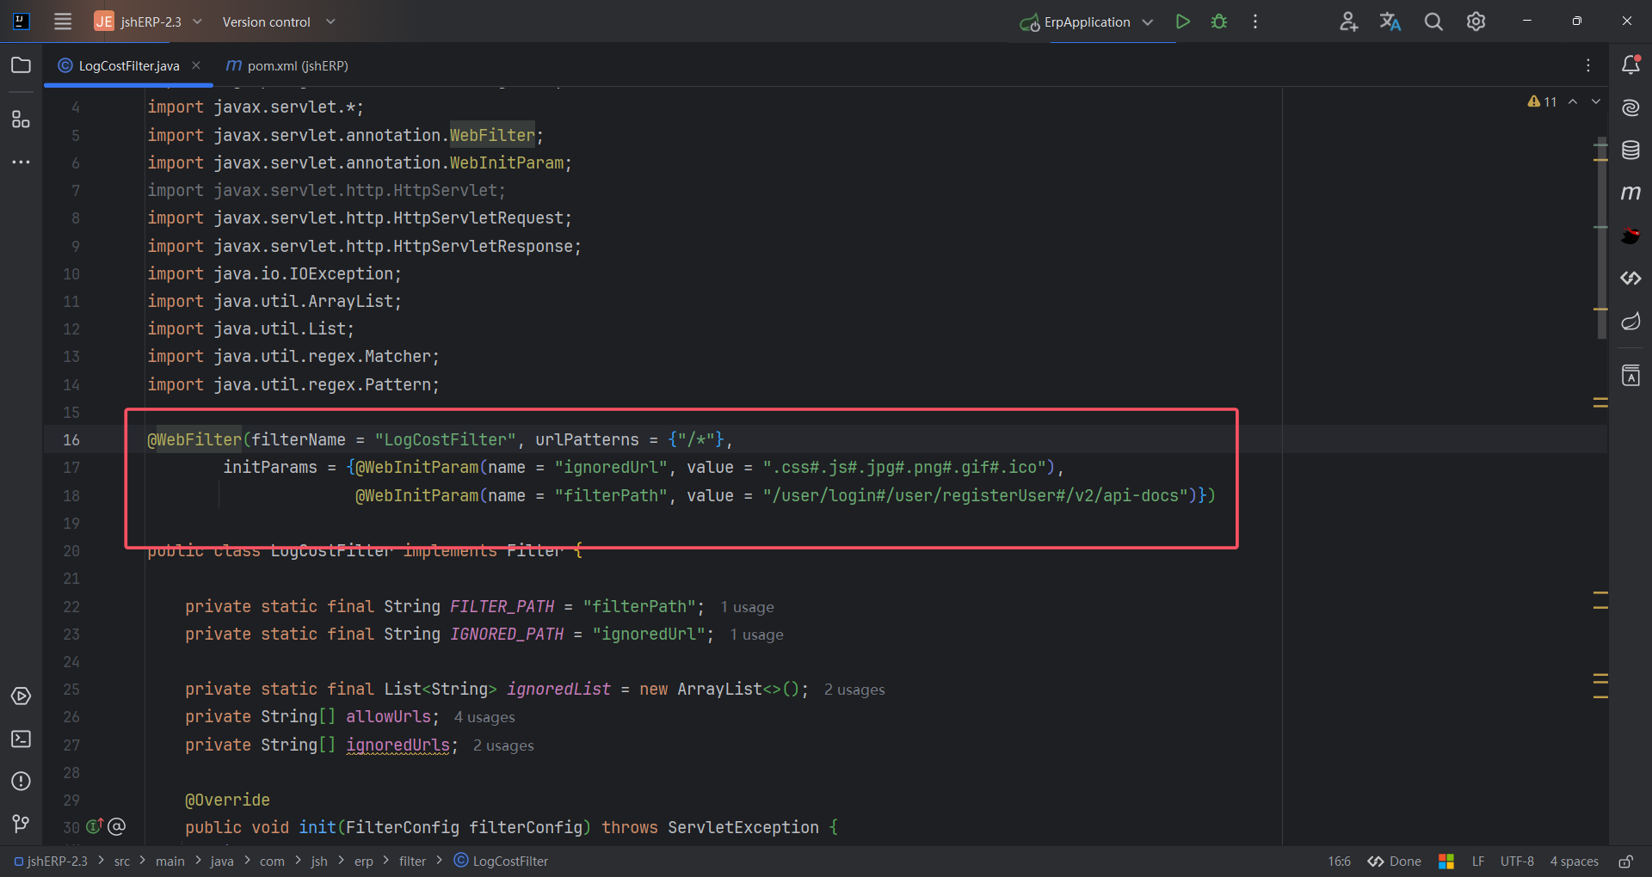1652x877 pixels.
Task: Go to next highlighted error arrow
Action: click(x=1596, y=101)
